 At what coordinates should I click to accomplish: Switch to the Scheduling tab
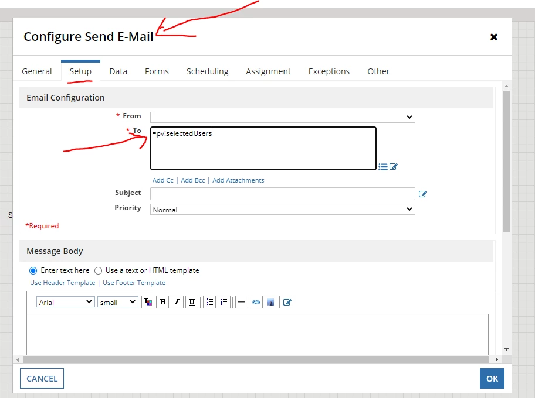pyautogui.click(x=208, y=71)
